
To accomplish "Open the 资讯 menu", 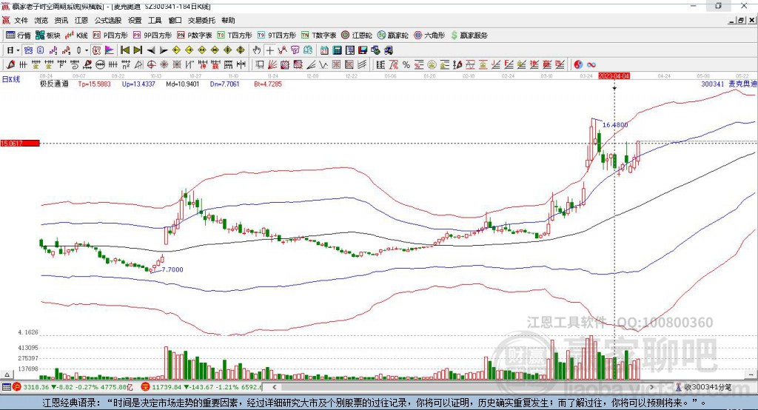I will 61,20.
